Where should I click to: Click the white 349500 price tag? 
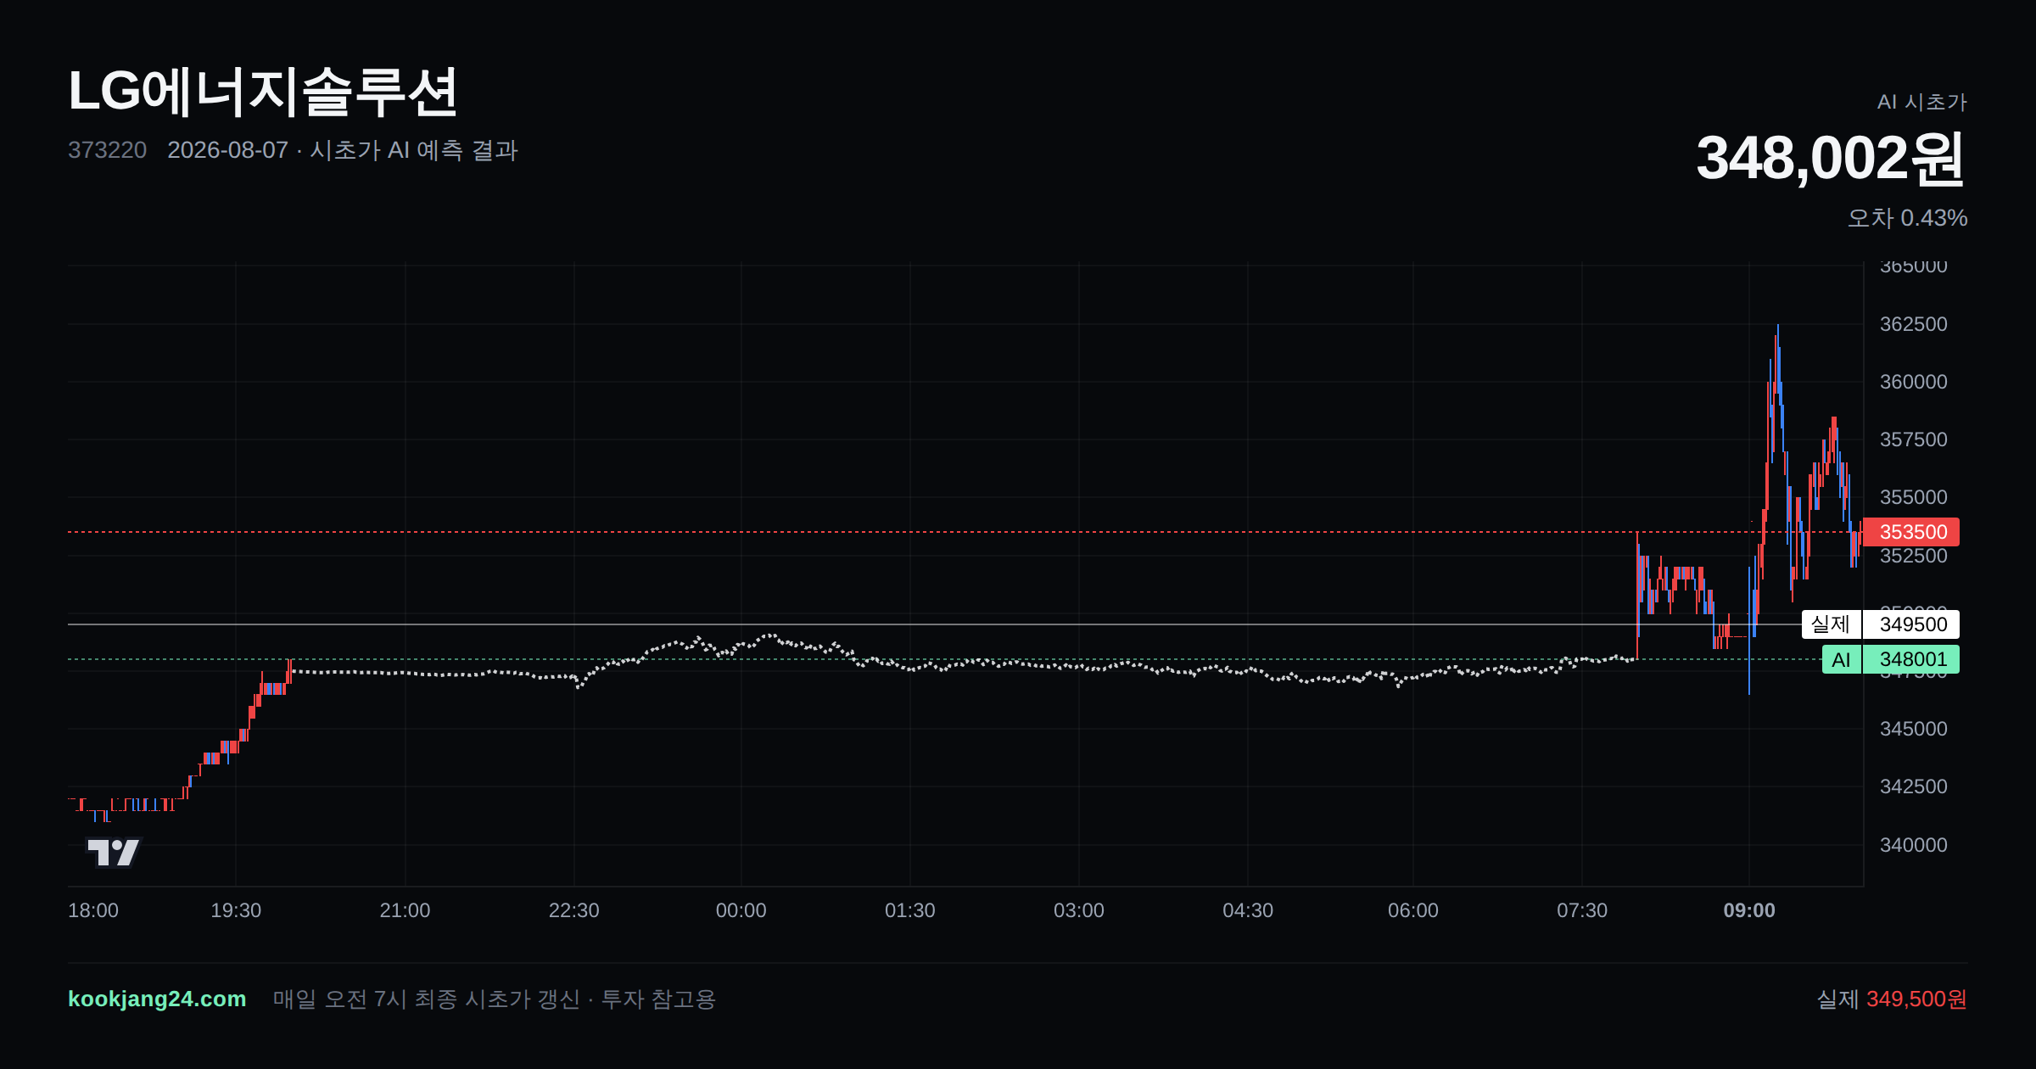pos(1911,624)
